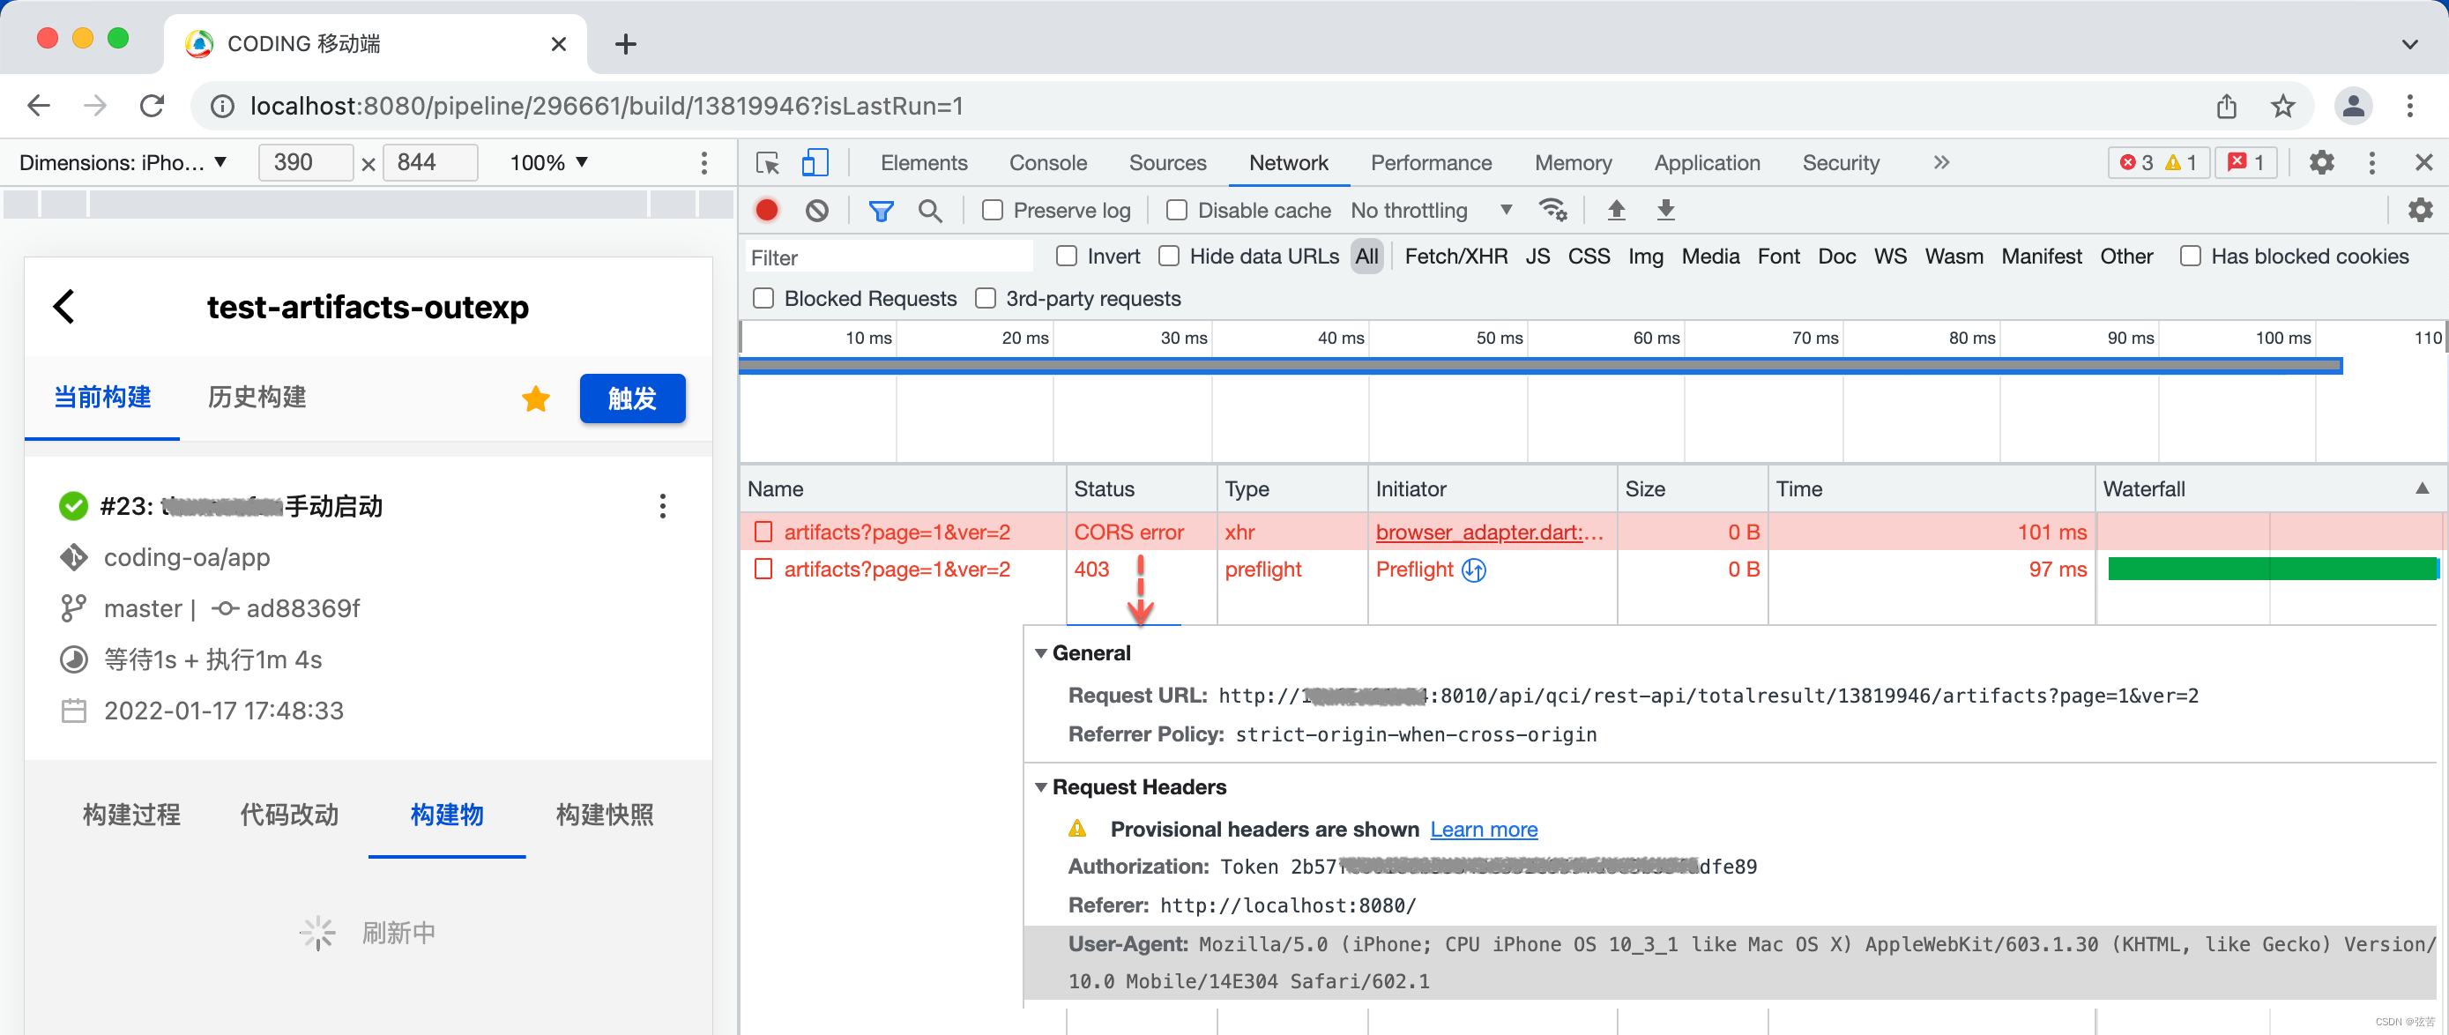Click the Preflight initiator link
This screenshot has width=2449, height=1035.
click(1415, 570)
